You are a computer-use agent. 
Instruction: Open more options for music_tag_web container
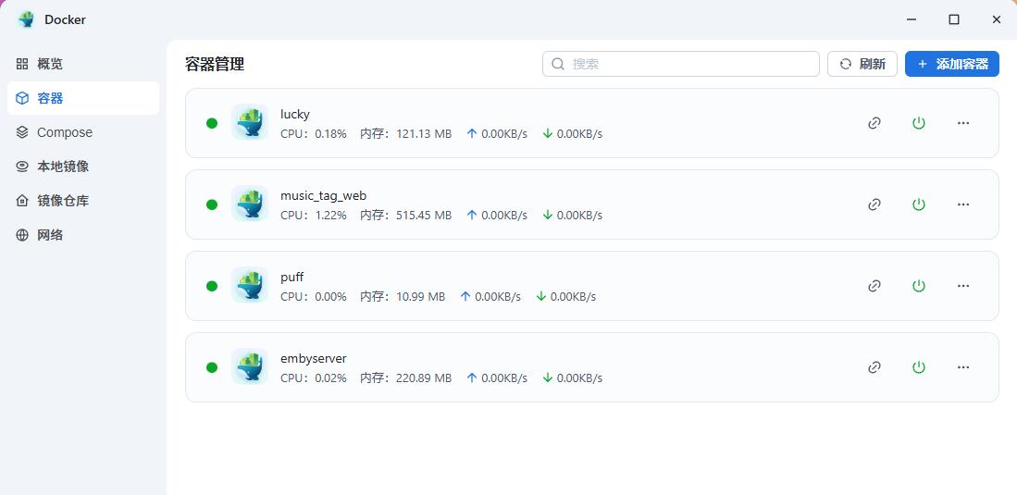pos(963,204)
